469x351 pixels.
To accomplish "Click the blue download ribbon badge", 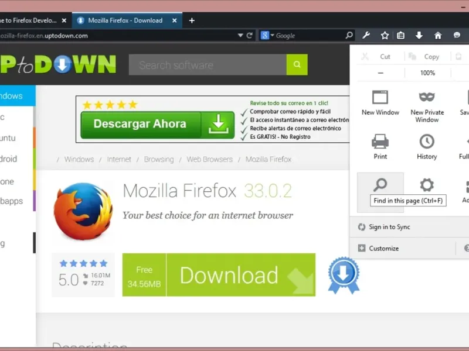I will tap(344, 276).
